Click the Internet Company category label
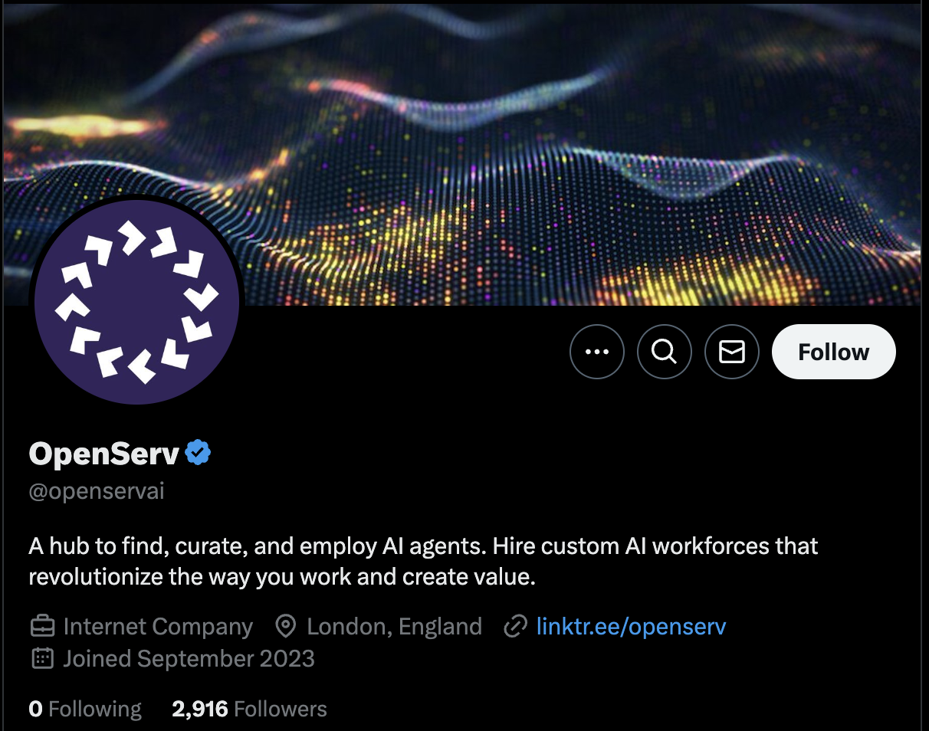929x731 pixels. point(158,627)
